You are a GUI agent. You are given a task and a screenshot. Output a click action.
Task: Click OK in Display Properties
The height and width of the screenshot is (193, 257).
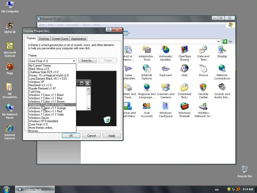(71, 136)
